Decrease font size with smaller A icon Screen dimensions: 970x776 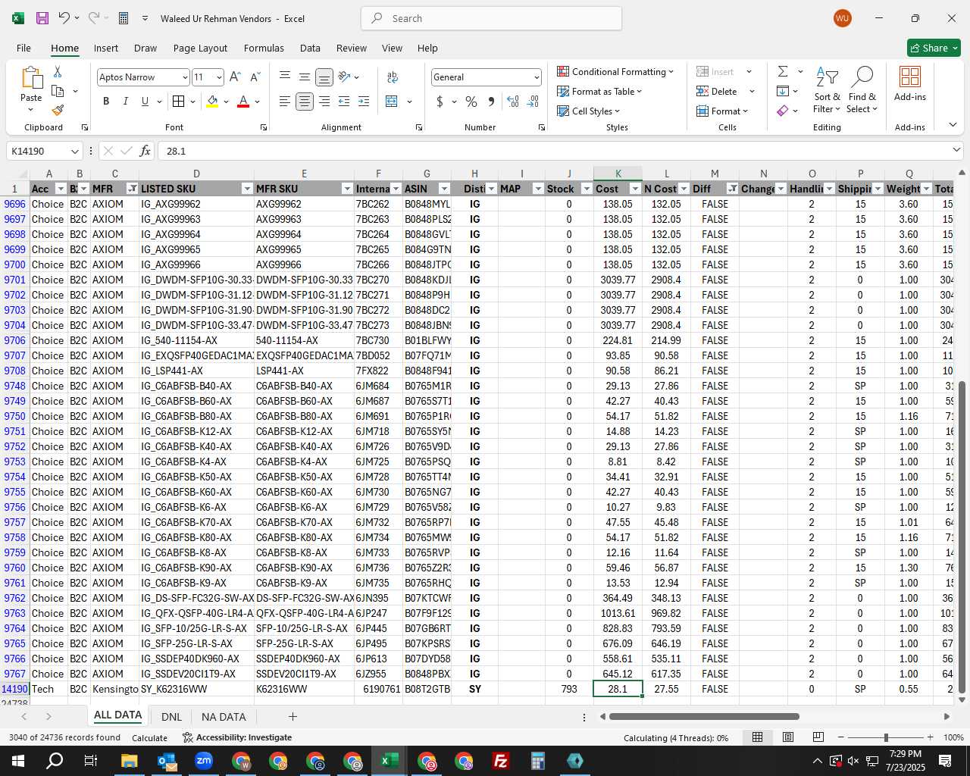point(255,77)
